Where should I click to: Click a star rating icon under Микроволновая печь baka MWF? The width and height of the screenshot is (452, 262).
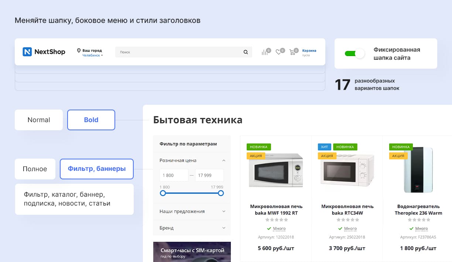coord(275,220)
